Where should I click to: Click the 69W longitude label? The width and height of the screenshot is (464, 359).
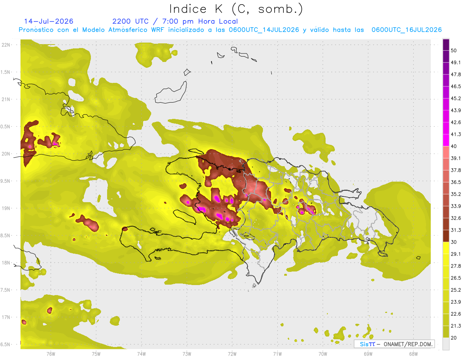[x=368, y=354]
